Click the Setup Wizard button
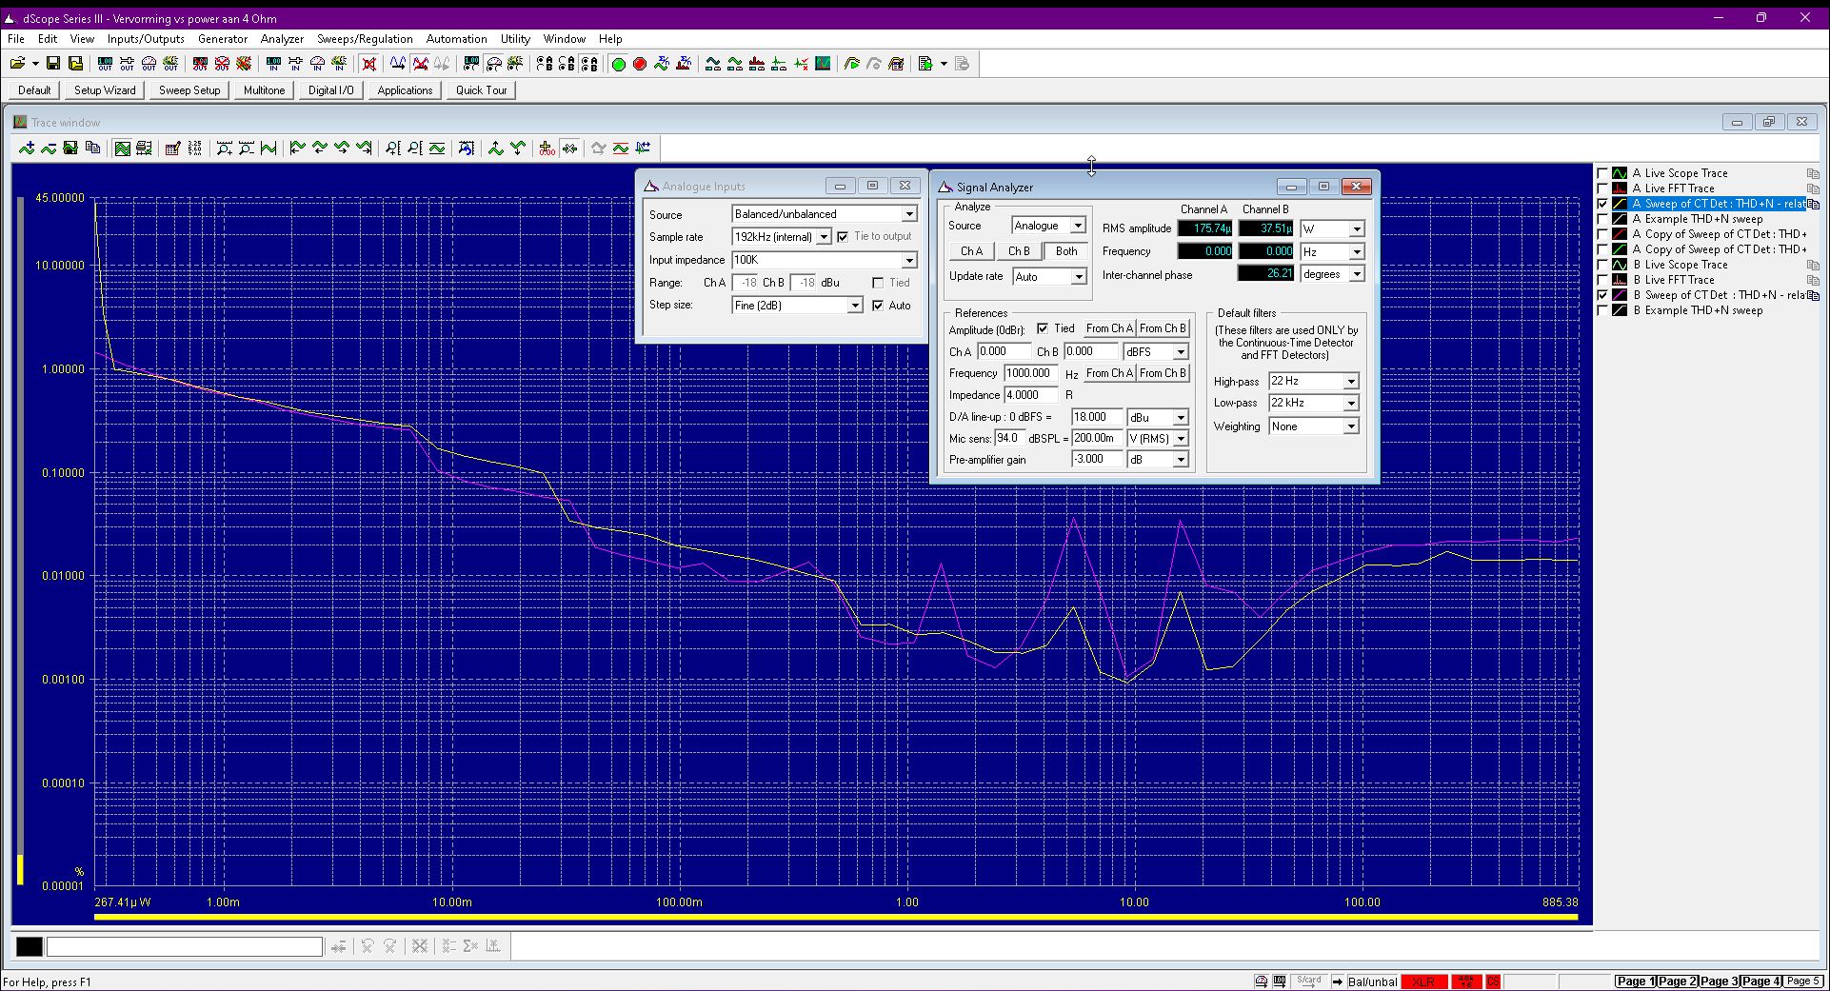 pos(105,90)
